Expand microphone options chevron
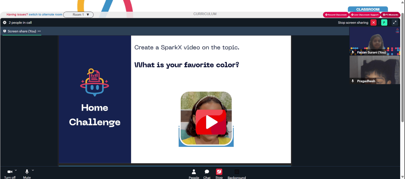 33,170
